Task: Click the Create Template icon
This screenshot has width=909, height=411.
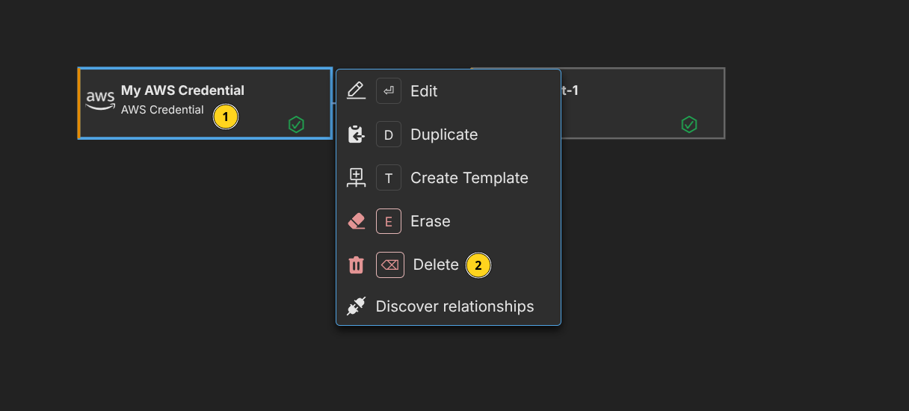Action: tap(357, 178)
